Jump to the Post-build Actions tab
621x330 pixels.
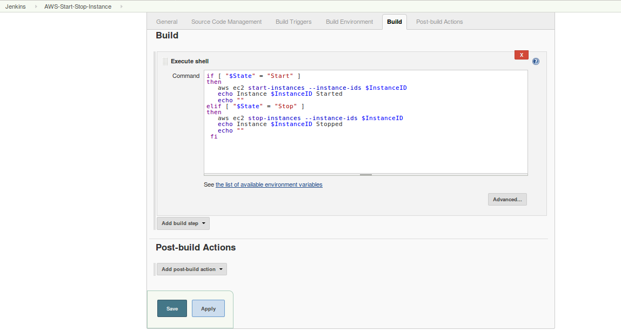[x=439, y=22]
